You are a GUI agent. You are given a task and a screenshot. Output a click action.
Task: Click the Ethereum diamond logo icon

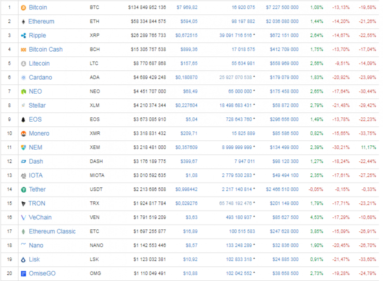pyautogui.click(x=23, y=22)
